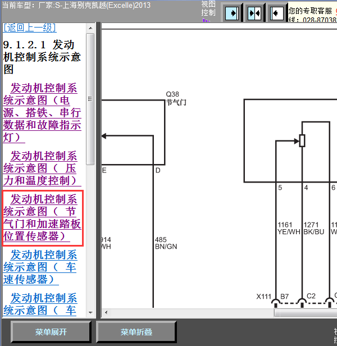Click the sidebar scroll up arrow
This screenshot has width=337, height=346.
(x=90, y=28)
